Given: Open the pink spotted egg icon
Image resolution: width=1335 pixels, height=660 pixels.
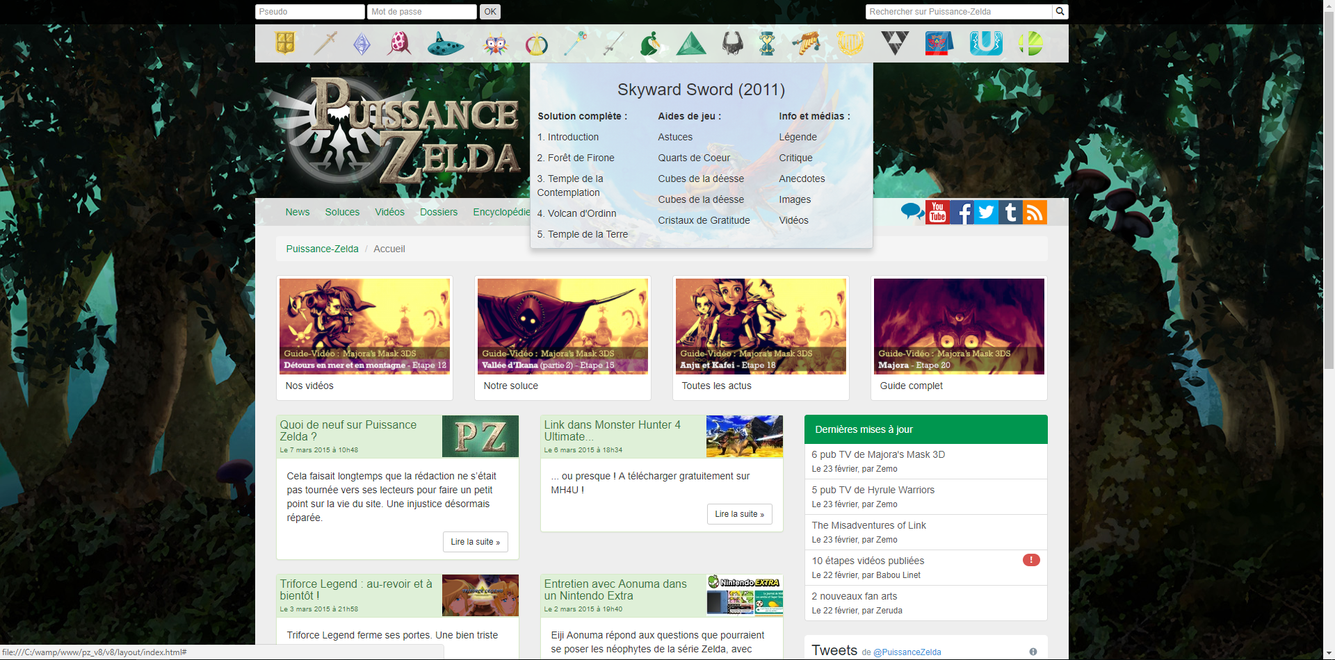Looking at the screenshot, I should 399,44.
